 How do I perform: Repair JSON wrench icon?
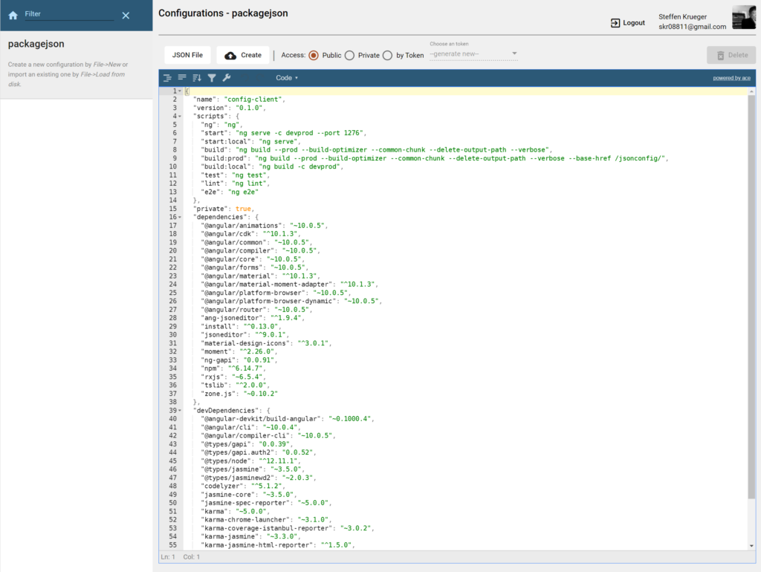click(226, 77)
